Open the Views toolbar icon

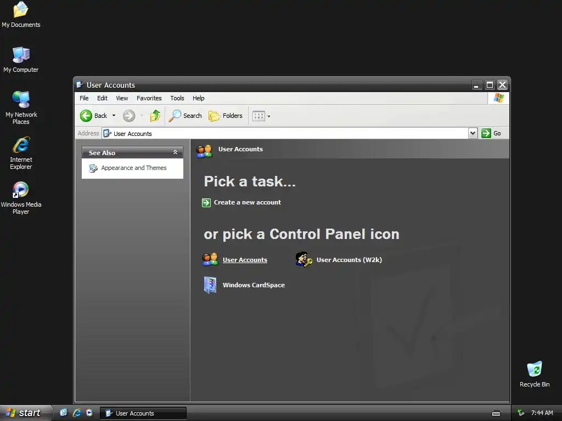click(x=258, y=116)
